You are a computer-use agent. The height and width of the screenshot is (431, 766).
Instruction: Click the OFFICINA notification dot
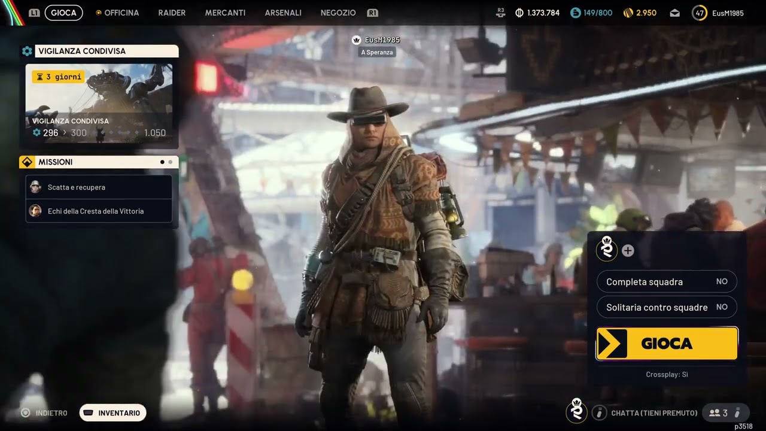pyautogui.click(x=99, y=13)
